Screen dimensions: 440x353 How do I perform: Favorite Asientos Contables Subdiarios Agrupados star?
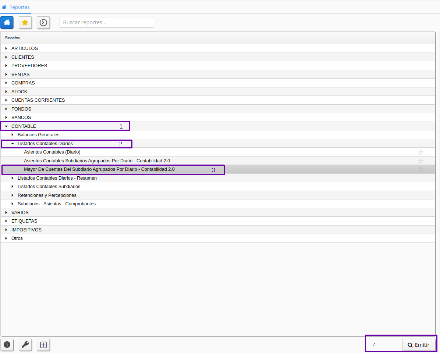click(421, 161)
